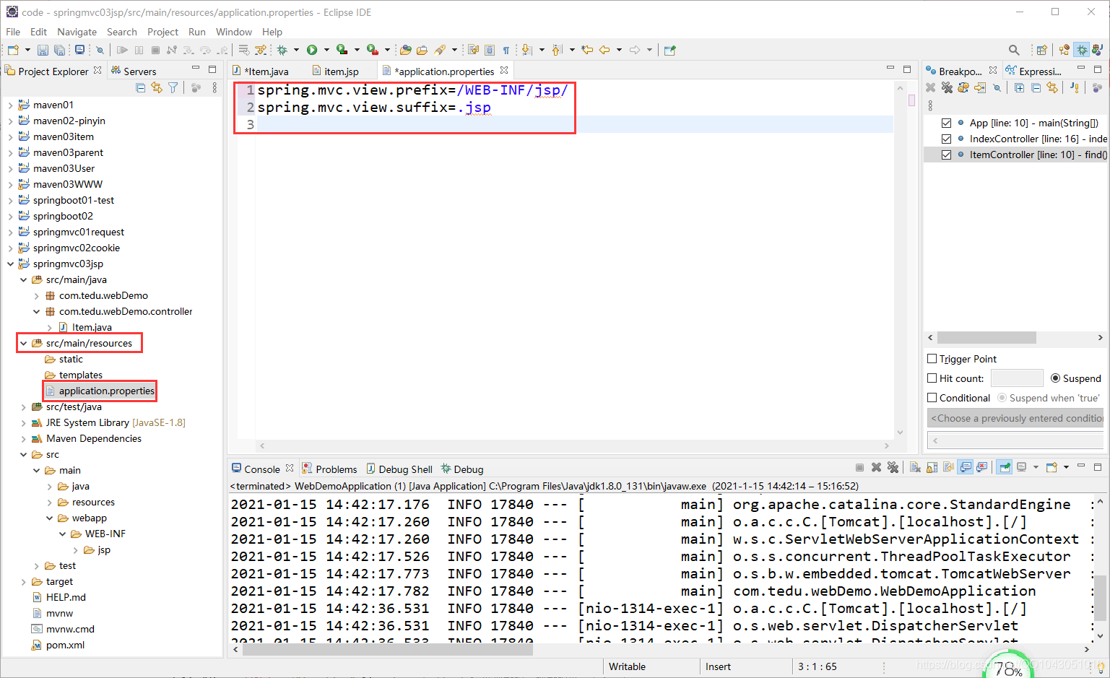Click the Save icon in the toolbar
The width and height of the screenshot is (1110, 678).
point(43,50)
